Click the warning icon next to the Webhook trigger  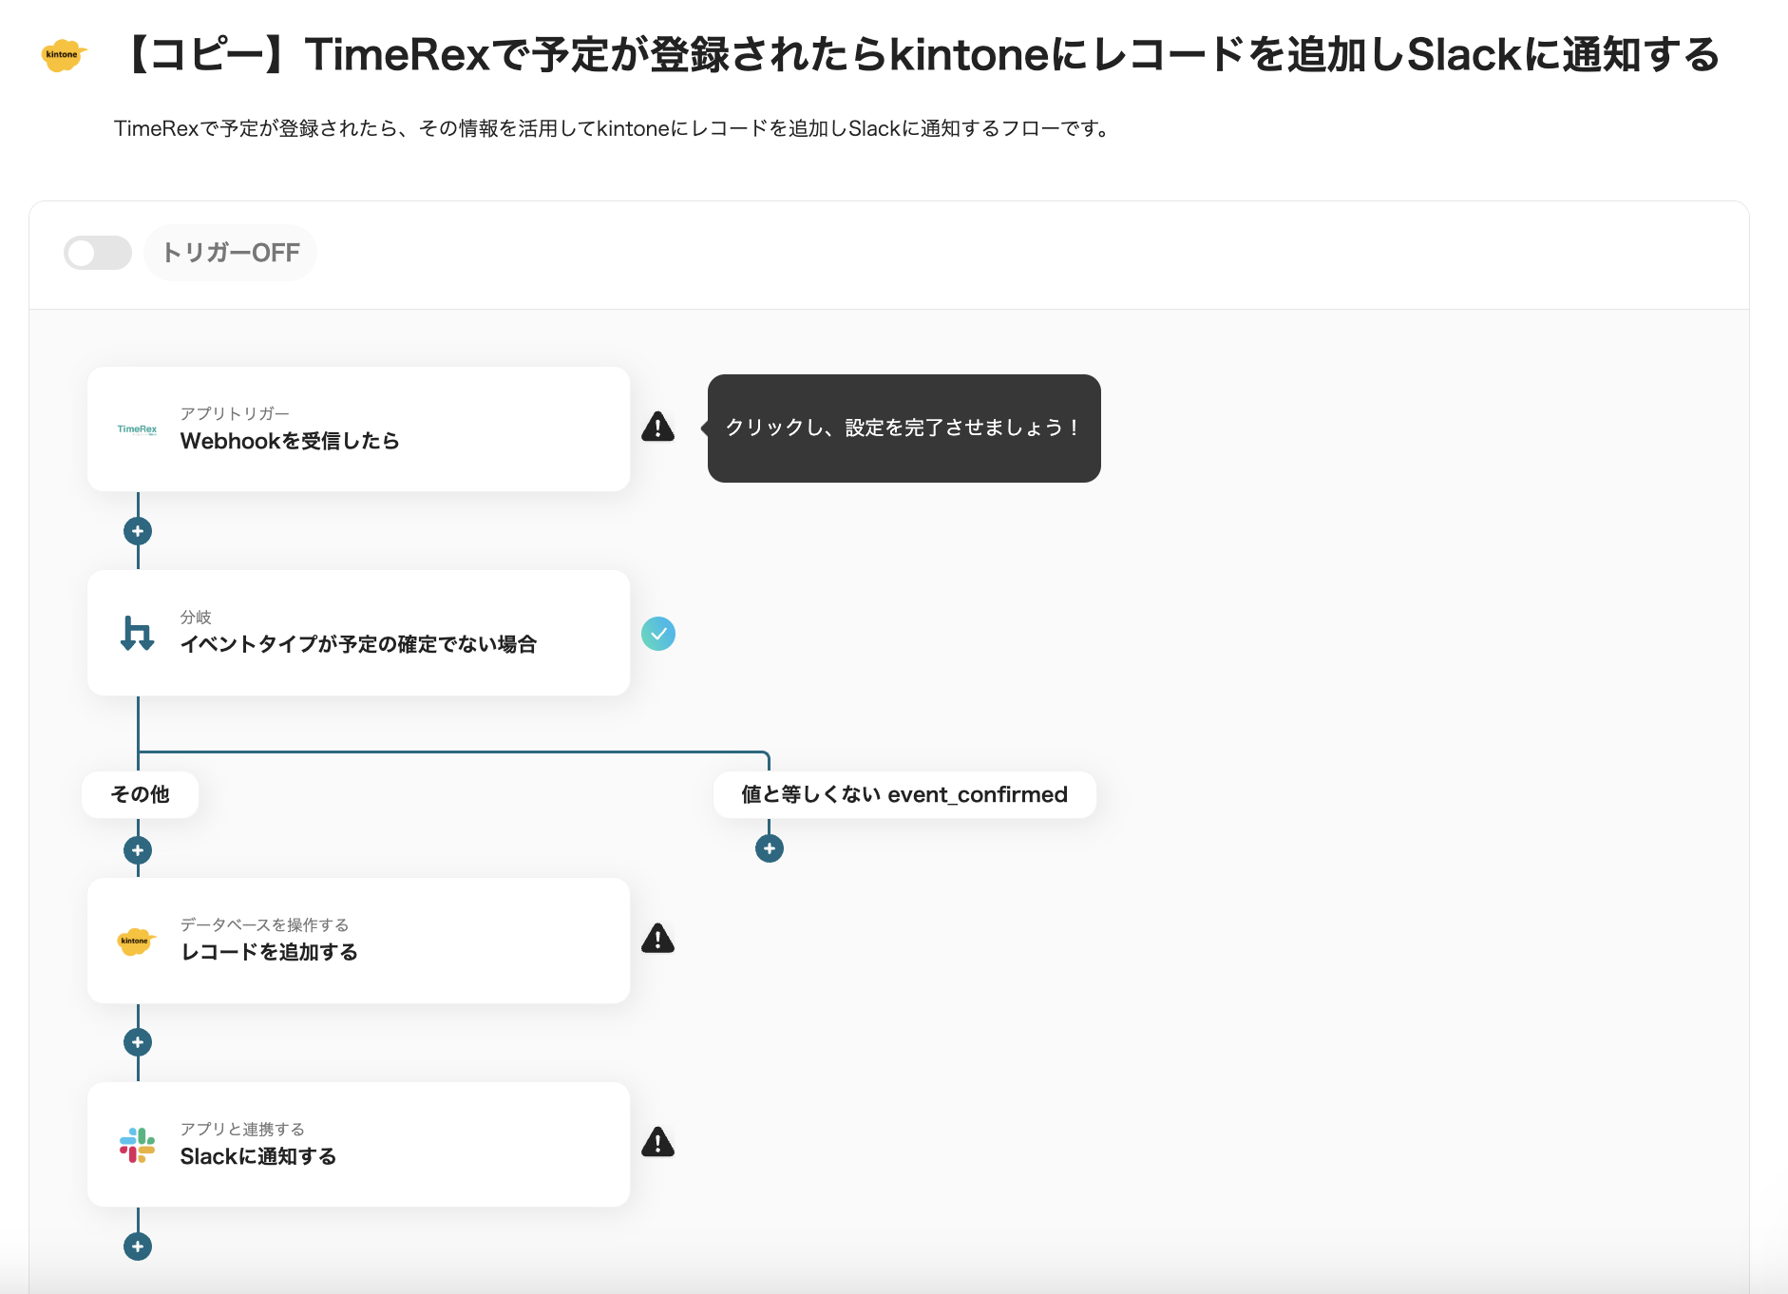657,427
